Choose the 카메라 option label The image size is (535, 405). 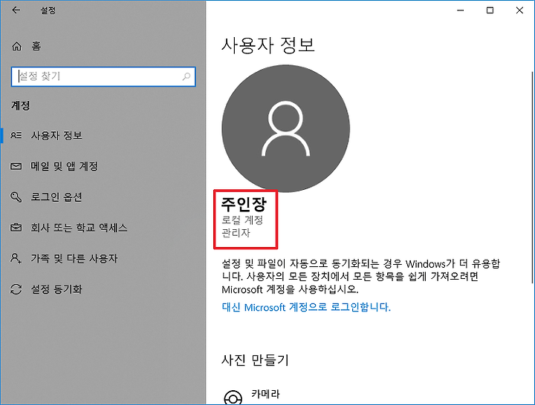(265, 394)
